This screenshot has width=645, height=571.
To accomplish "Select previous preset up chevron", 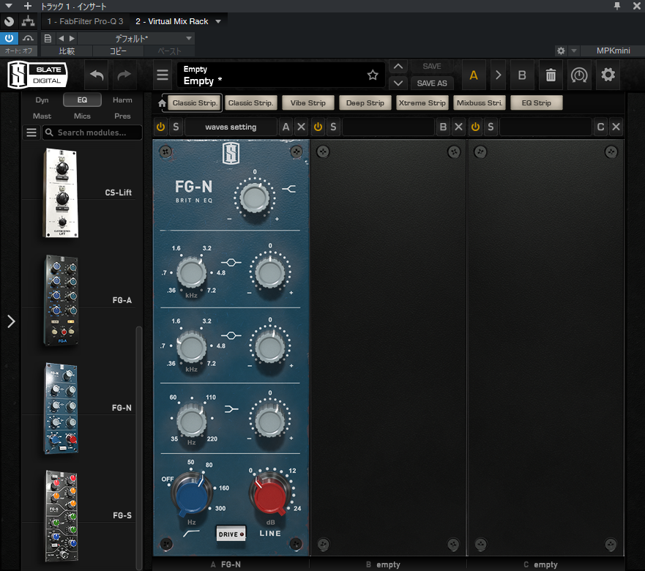I will (x=398, y=66).
